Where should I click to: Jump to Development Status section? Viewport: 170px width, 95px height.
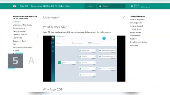(139, 42)
